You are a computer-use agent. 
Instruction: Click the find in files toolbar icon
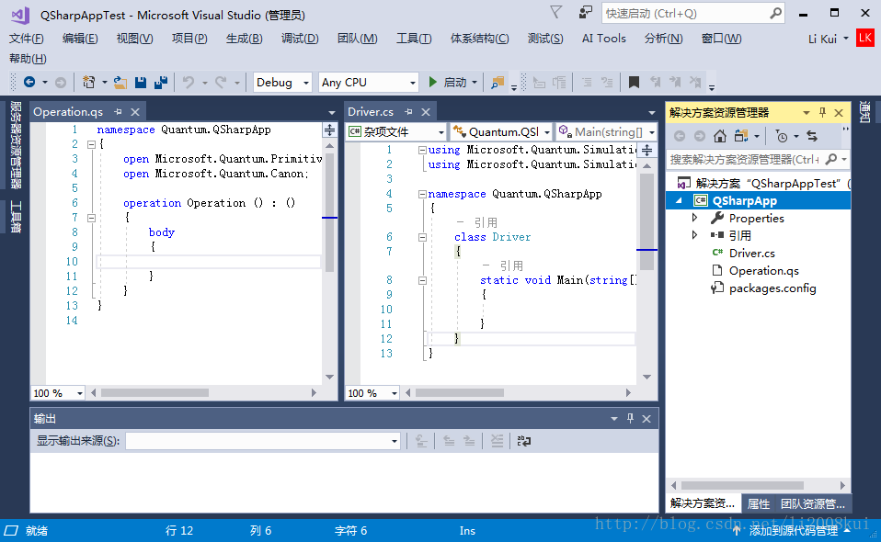coord(498,83)
